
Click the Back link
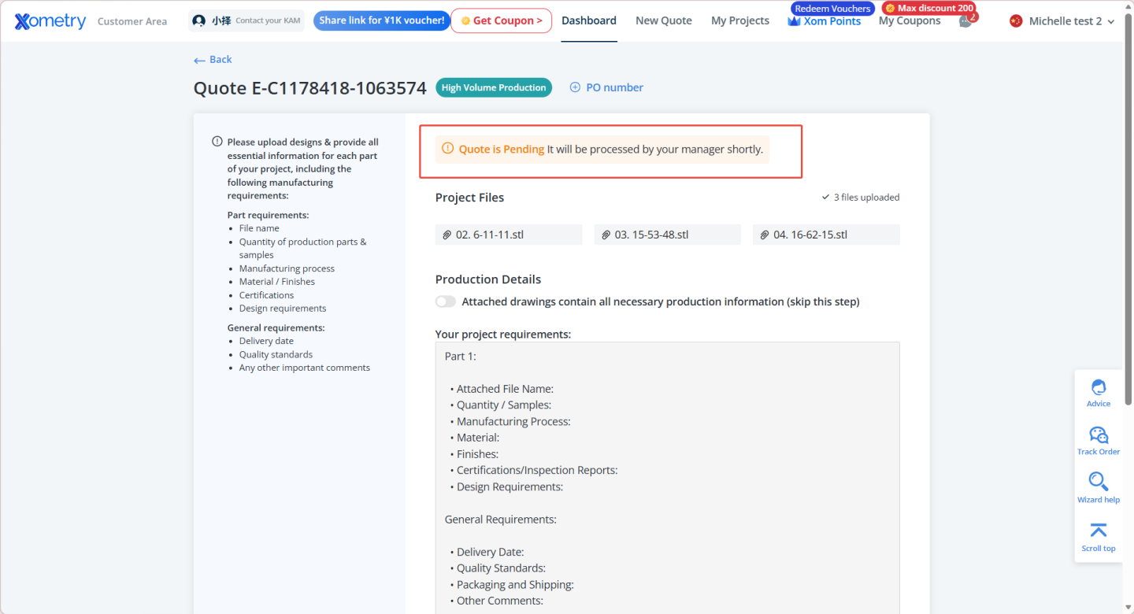[213, 60]
